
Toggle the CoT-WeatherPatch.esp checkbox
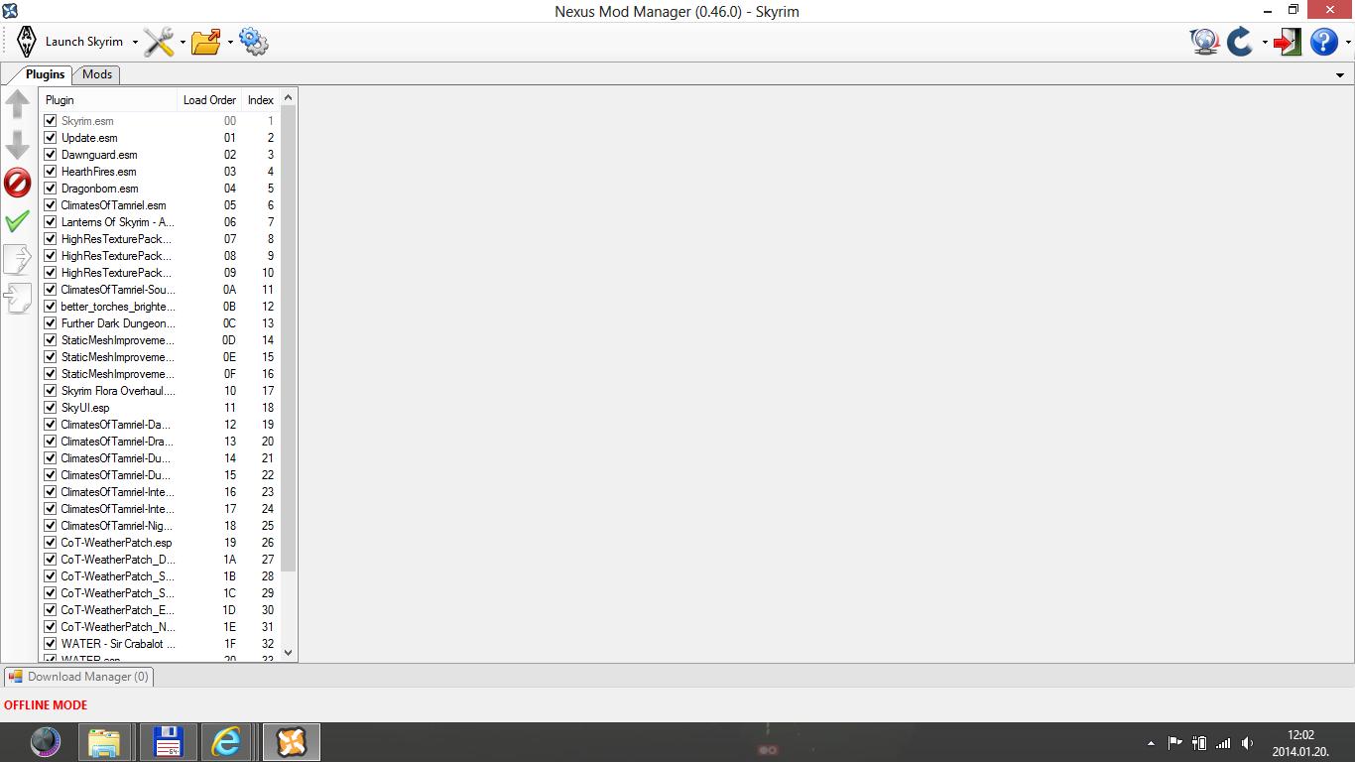pos(51,543)
